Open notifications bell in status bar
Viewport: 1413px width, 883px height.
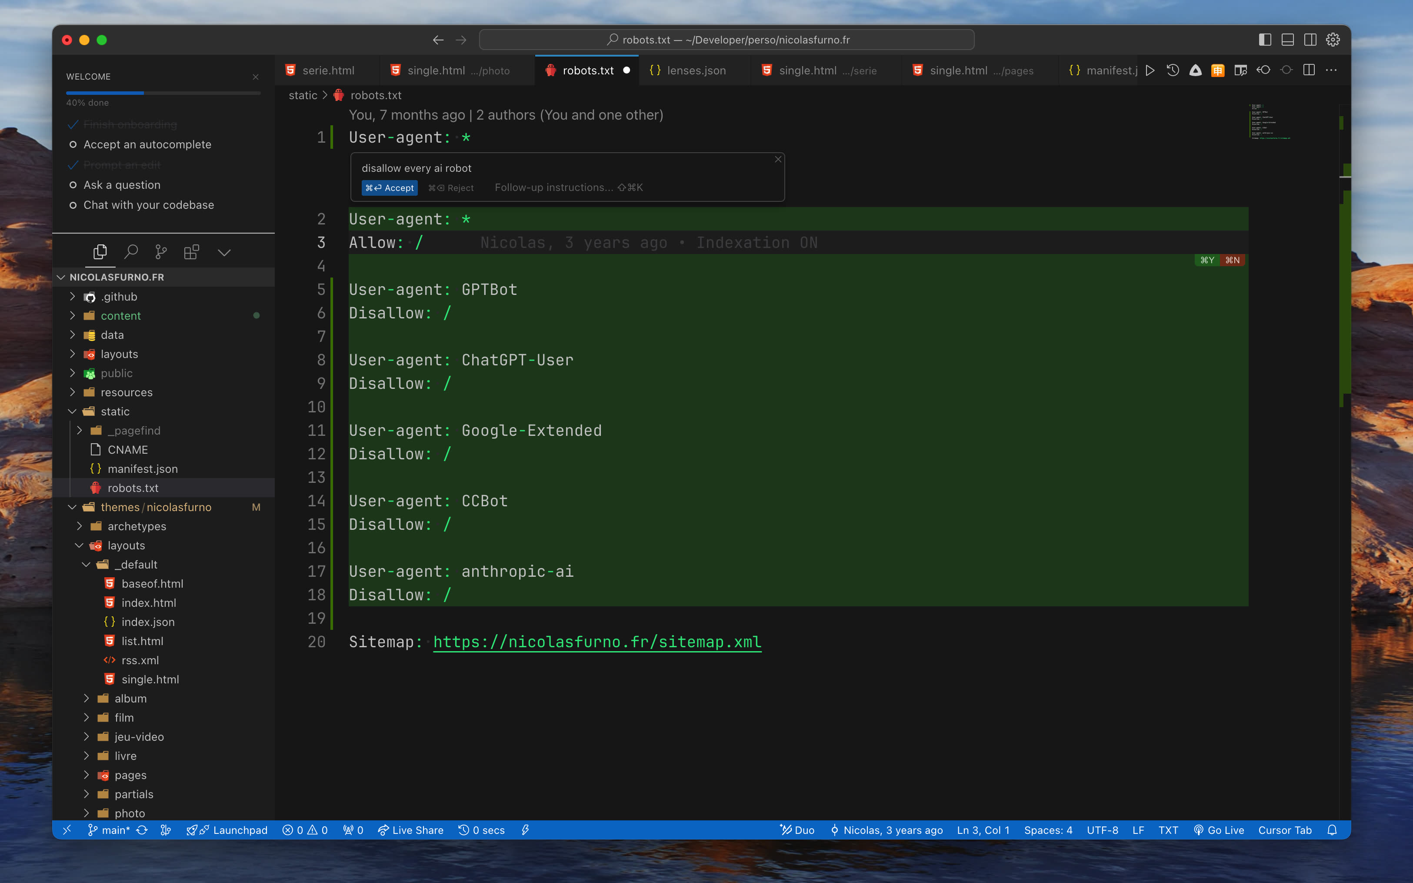(1332, 830)
